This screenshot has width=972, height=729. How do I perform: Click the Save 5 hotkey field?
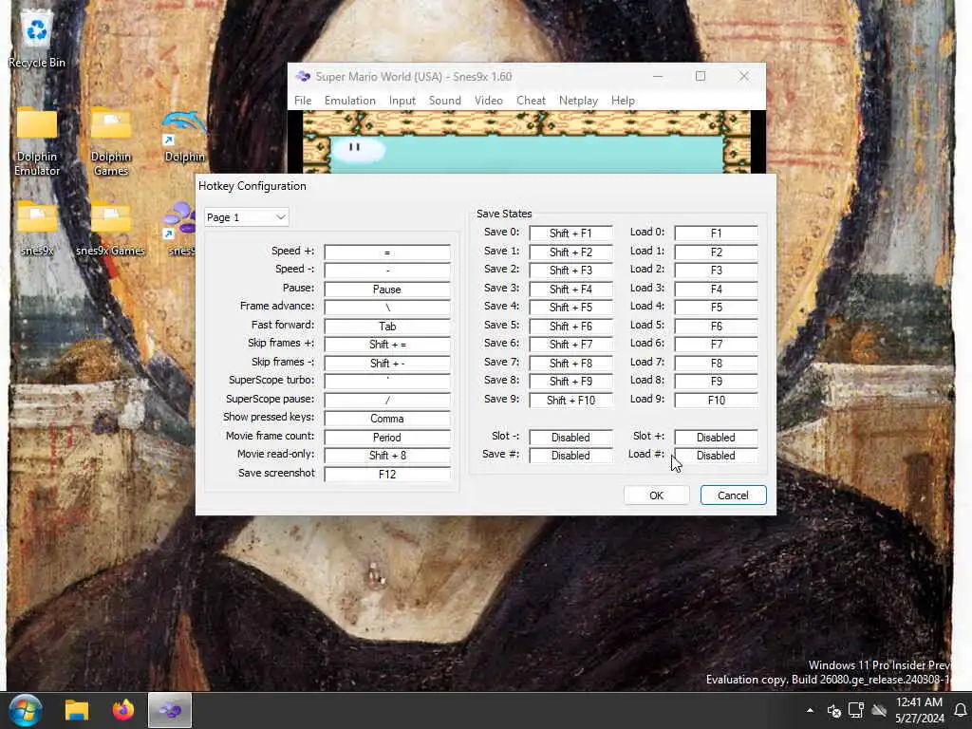tap(570, 327)
